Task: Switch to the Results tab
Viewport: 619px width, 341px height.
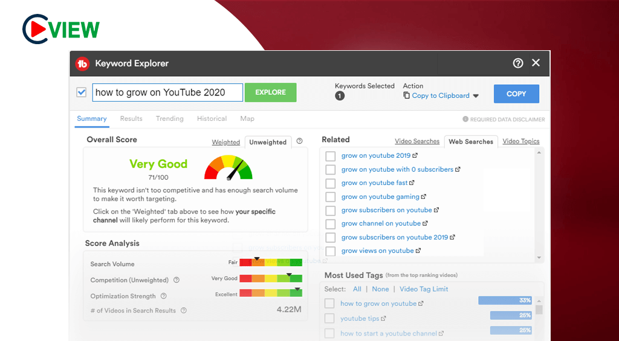Action: click(x=131, y=119)
